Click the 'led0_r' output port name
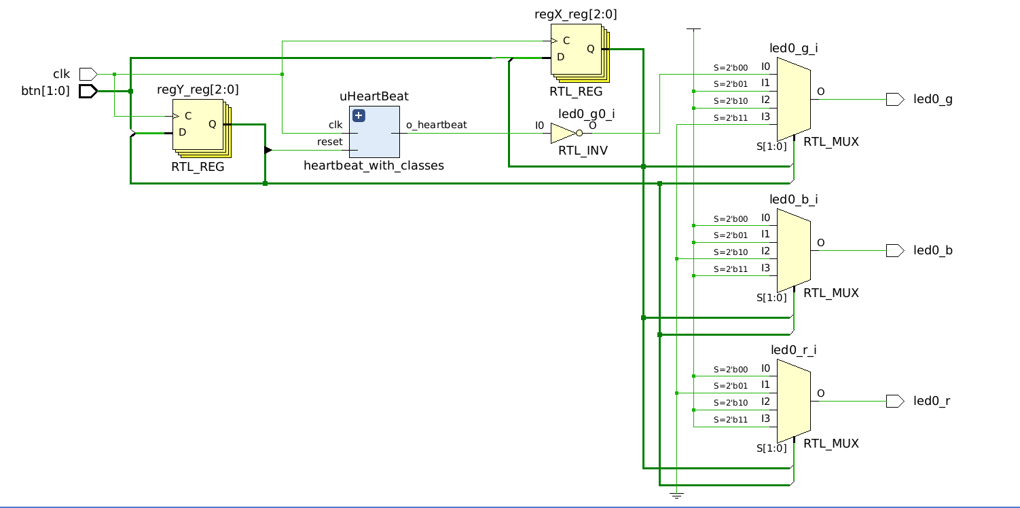 point(932,401)
